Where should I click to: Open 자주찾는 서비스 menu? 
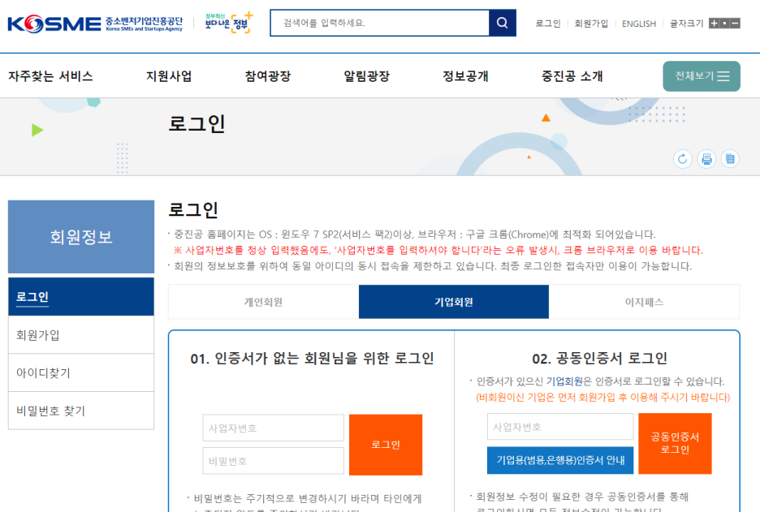tap(50, 76)
